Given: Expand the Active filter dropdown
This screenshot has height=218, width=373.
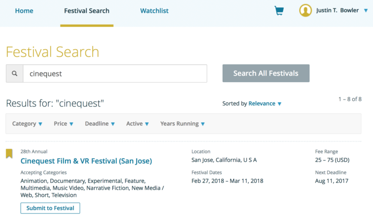Looking at the screenshot, I should [137, 124].
